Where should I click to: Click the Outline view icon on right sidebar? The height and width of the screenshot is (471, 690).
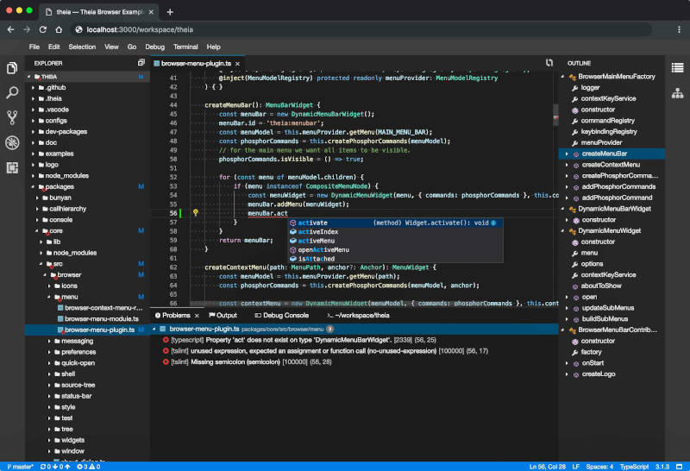coord(677,68)
